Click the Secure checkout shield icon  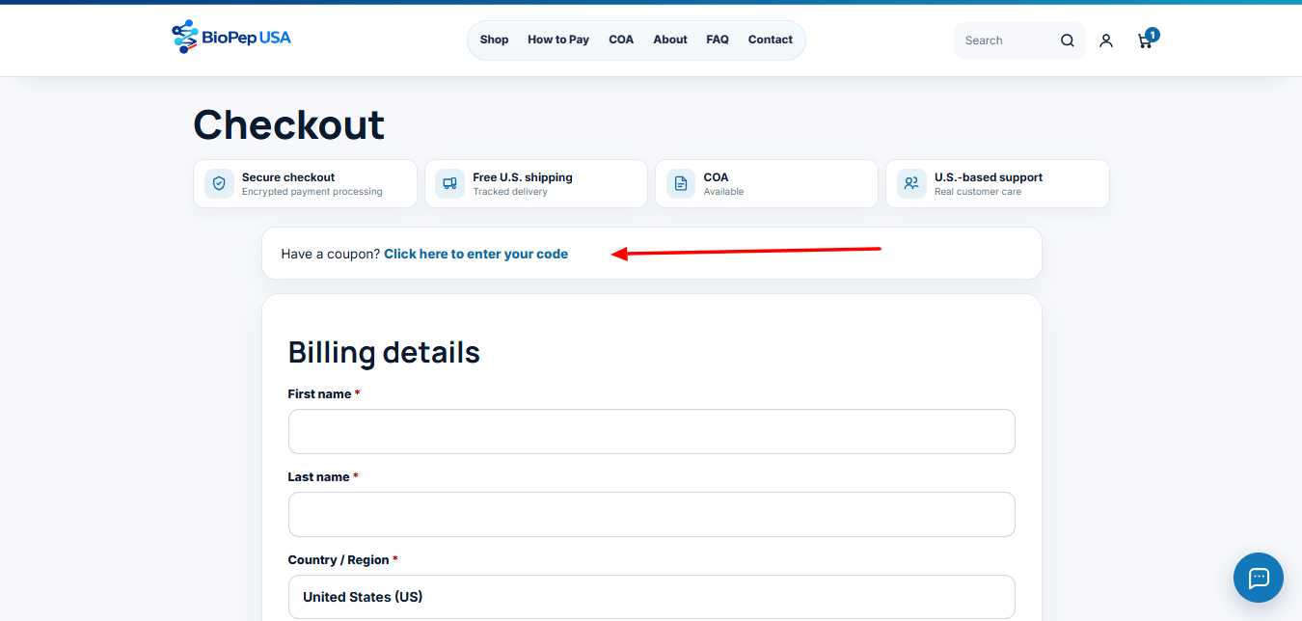pyautogui.click(x=219, y=183)
